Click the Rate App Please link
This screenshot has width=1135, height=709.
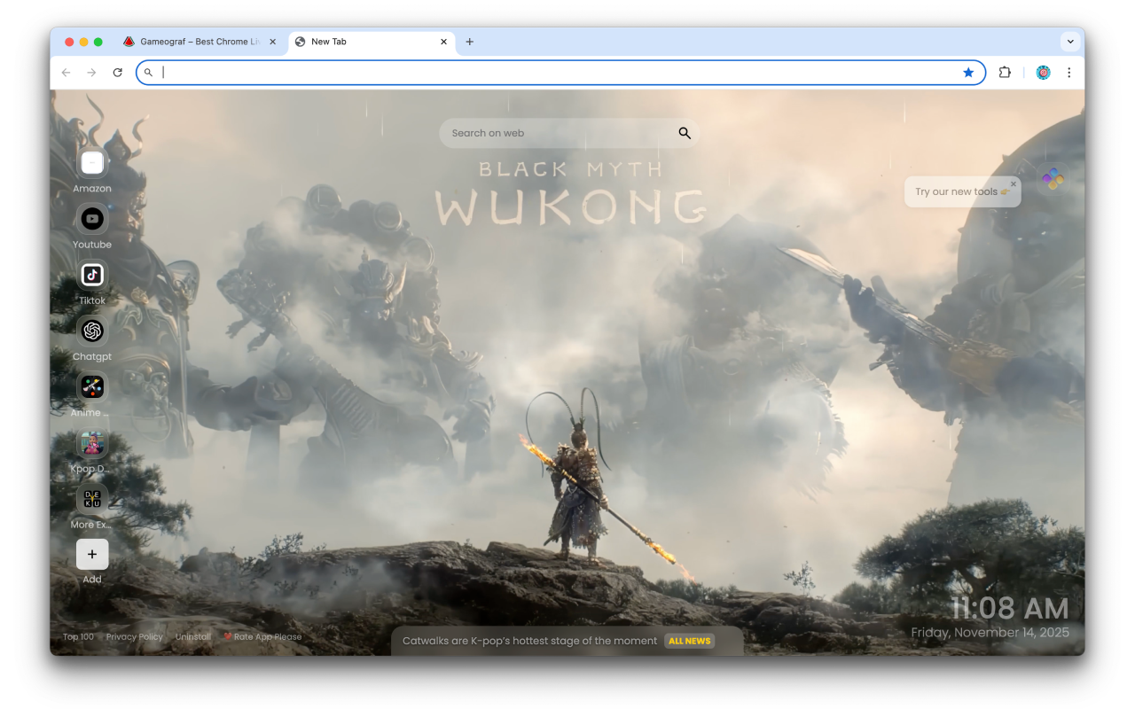262,636
